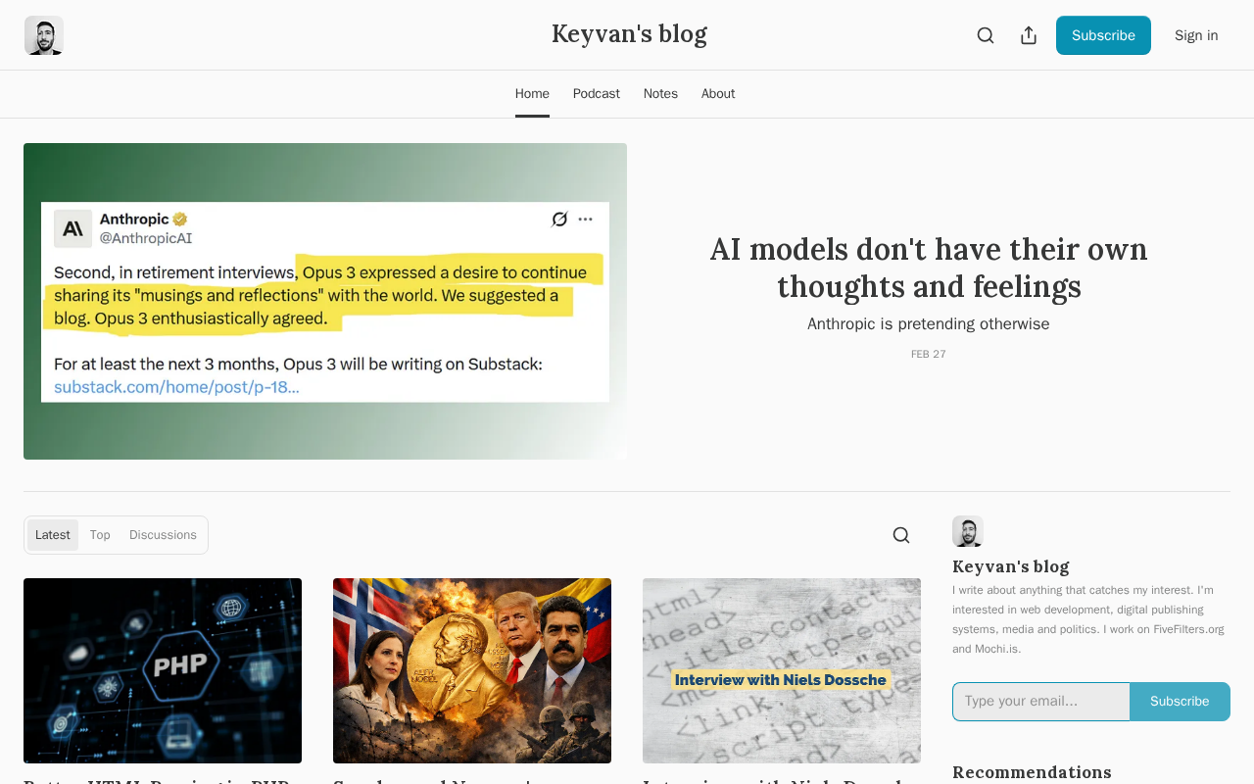Click the "Anthropic is pretending otherwise" subtitle
The height and width of the screenshot is (784, 1254).
929,324
